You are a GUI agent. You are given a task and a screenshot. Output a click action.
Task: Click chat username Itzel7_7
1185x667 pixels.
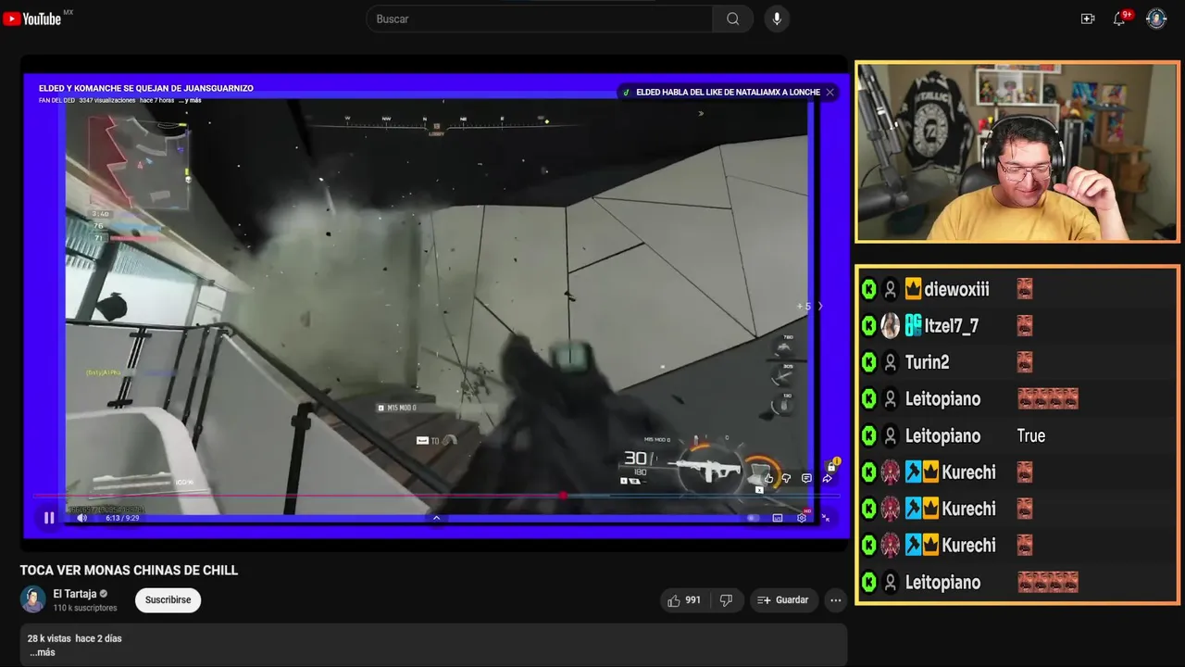click(951, 326)
